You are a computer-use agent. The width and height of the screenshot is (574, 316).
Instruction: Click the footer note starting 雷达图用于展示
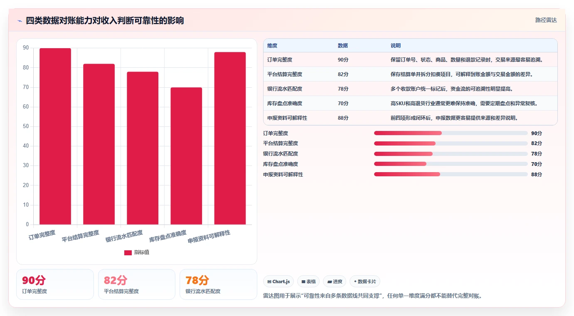[373, 296]
